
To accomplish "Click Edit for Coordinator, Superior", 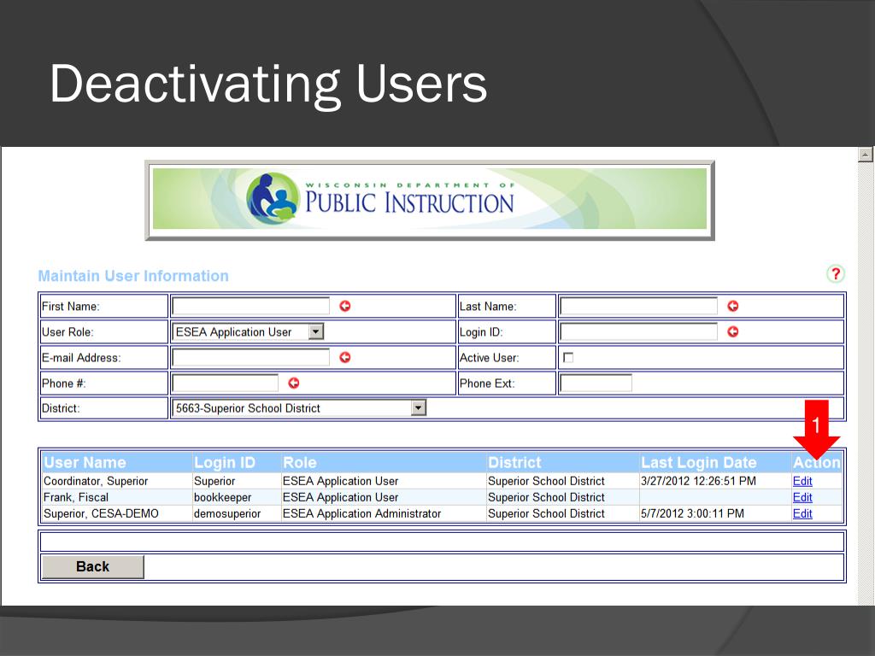I will pyautogui.click(x=802, y=481).
